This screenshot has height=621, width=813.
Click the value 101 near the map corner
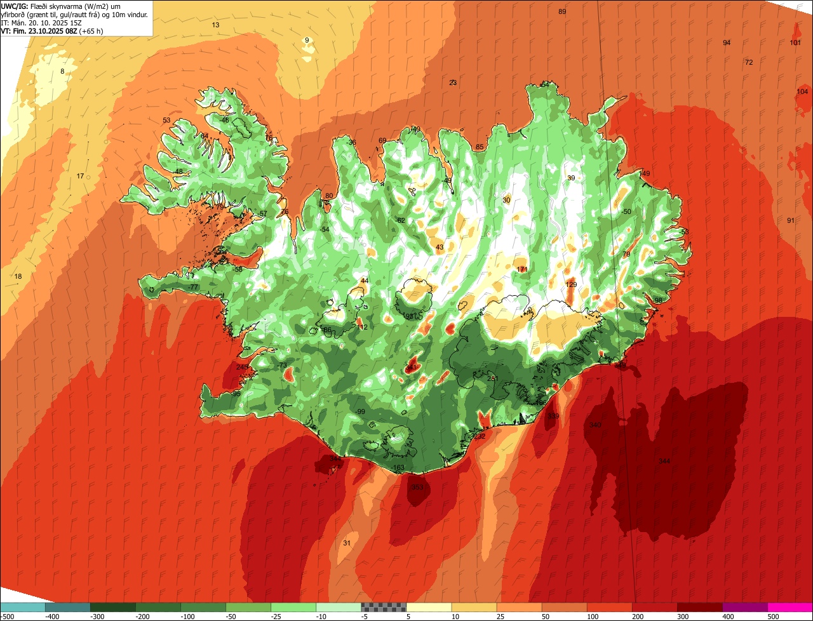(795, 43)
